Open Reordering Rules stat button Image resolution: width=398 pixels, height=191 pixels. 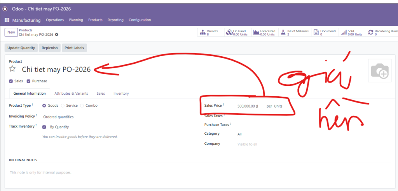click(383, 33)
